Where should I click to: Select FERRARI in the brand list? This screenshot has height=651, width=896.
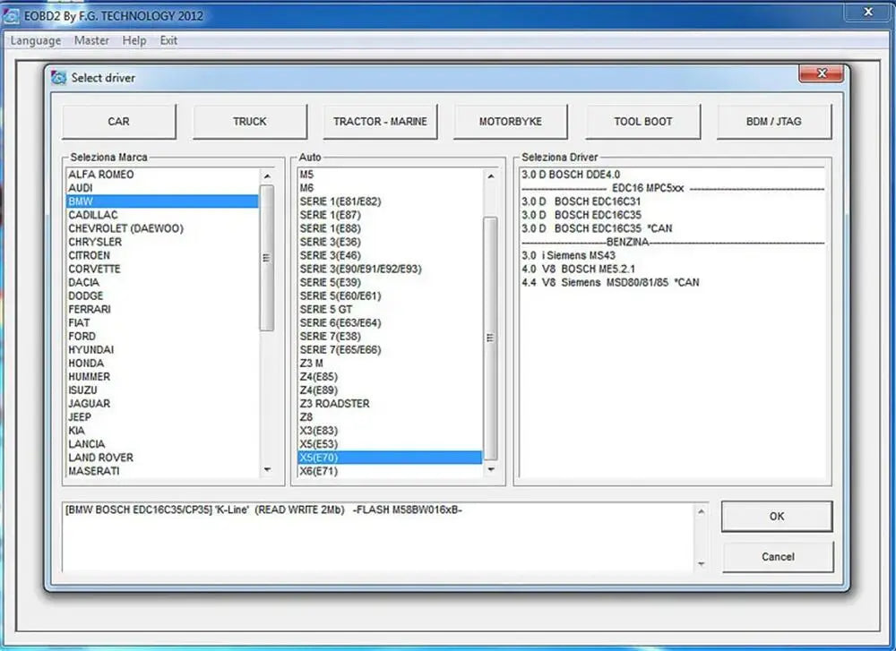click(x=88, y=309)
